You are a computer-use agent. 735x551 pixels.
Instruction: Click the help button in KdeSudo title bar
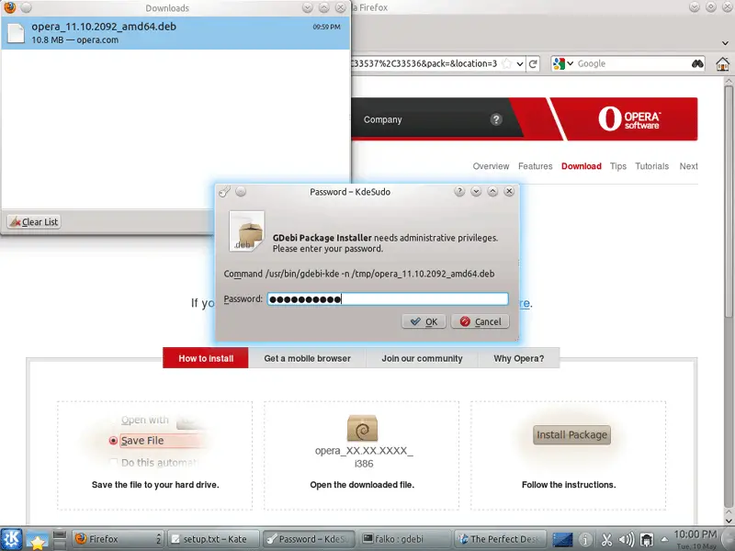459,191
